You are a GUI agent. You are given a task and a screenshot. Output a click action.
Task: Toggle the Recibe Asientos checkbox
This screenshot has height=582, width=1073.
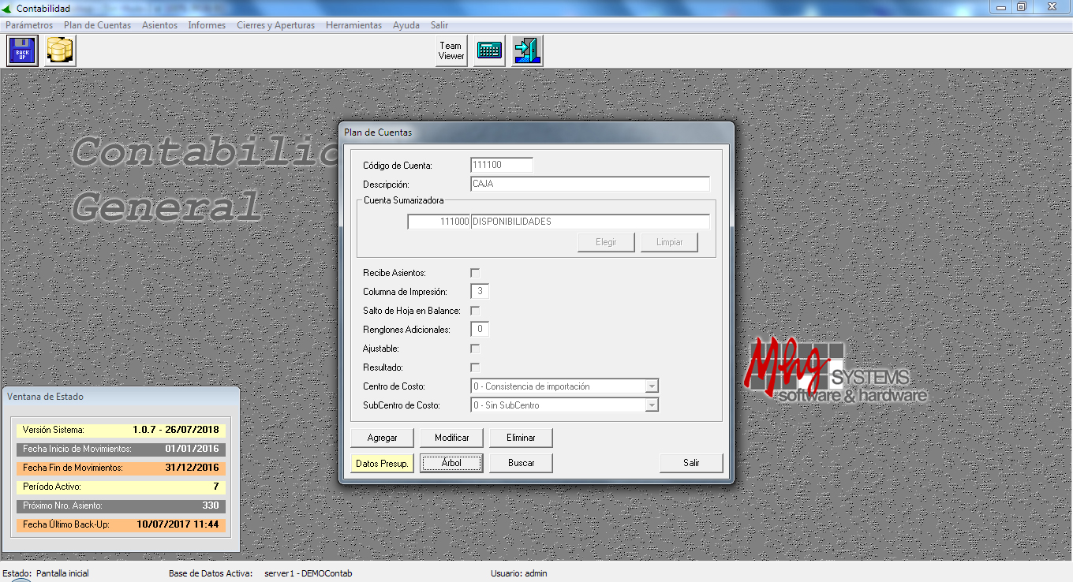tap(475, 273)
